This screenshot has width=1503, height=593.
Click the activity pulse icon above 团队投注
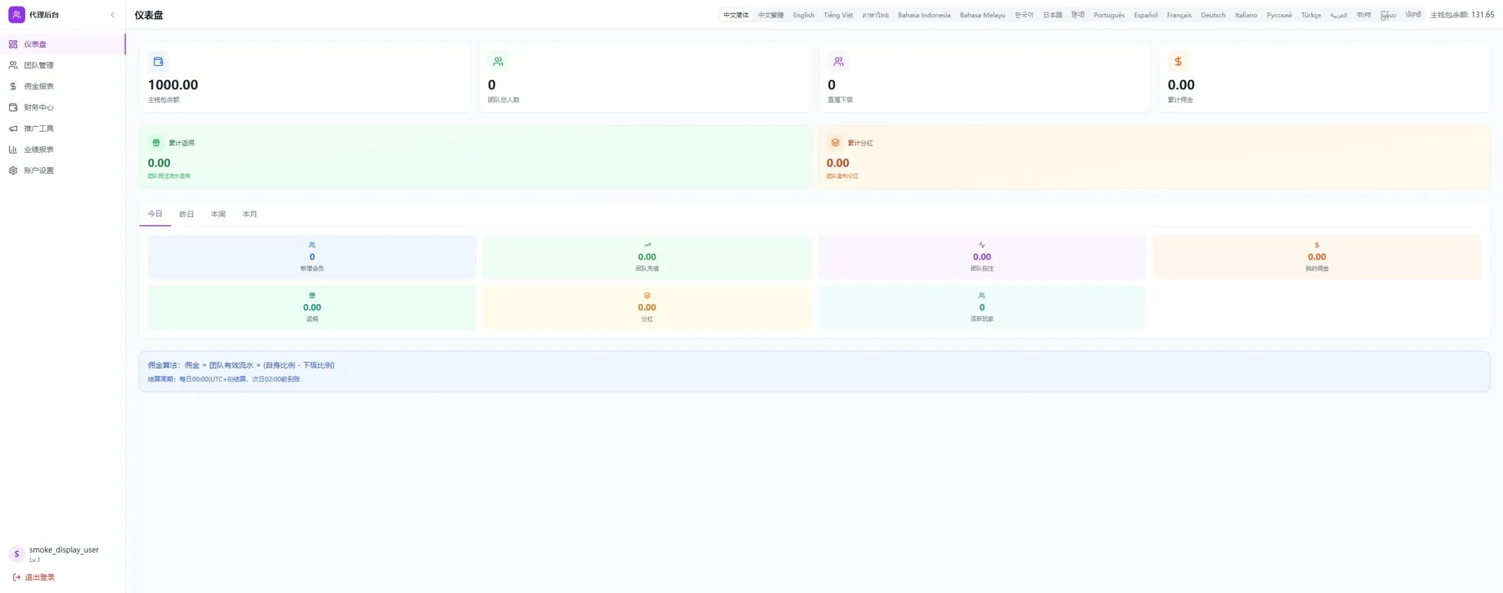[x=982, y=245]
